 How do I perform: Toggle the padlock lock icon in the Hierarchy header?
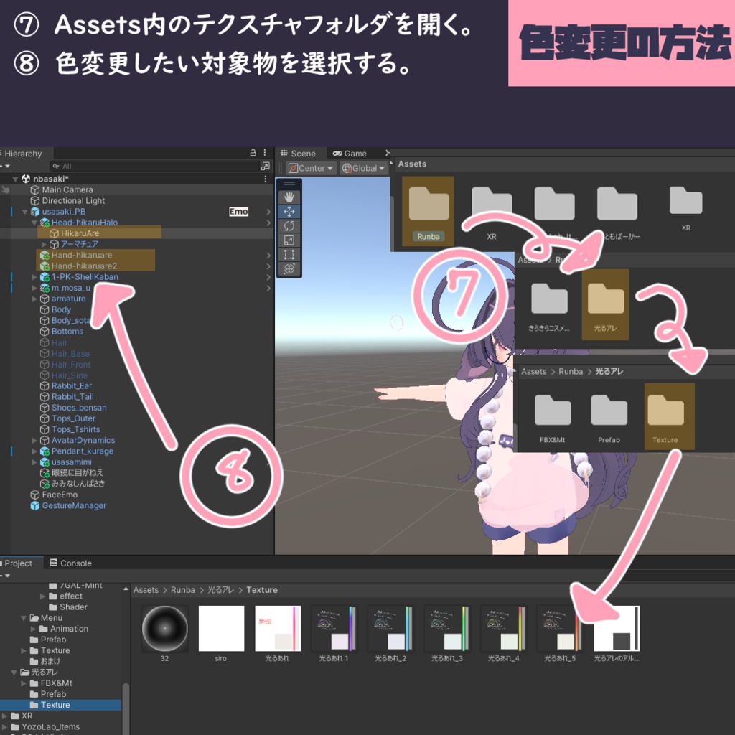pyautogui.click(x=253, y=151)
